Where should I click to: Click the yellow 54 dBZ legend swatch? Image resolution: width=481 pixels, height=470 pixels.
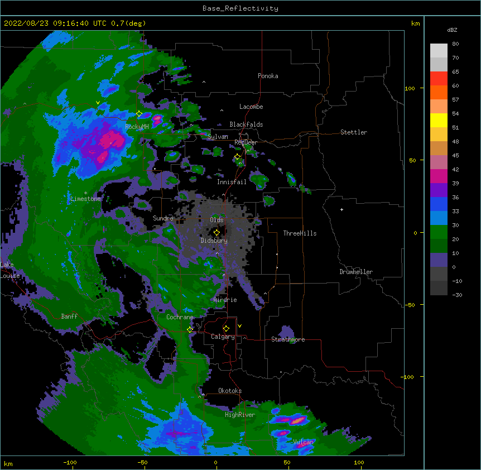coord(439,120)
